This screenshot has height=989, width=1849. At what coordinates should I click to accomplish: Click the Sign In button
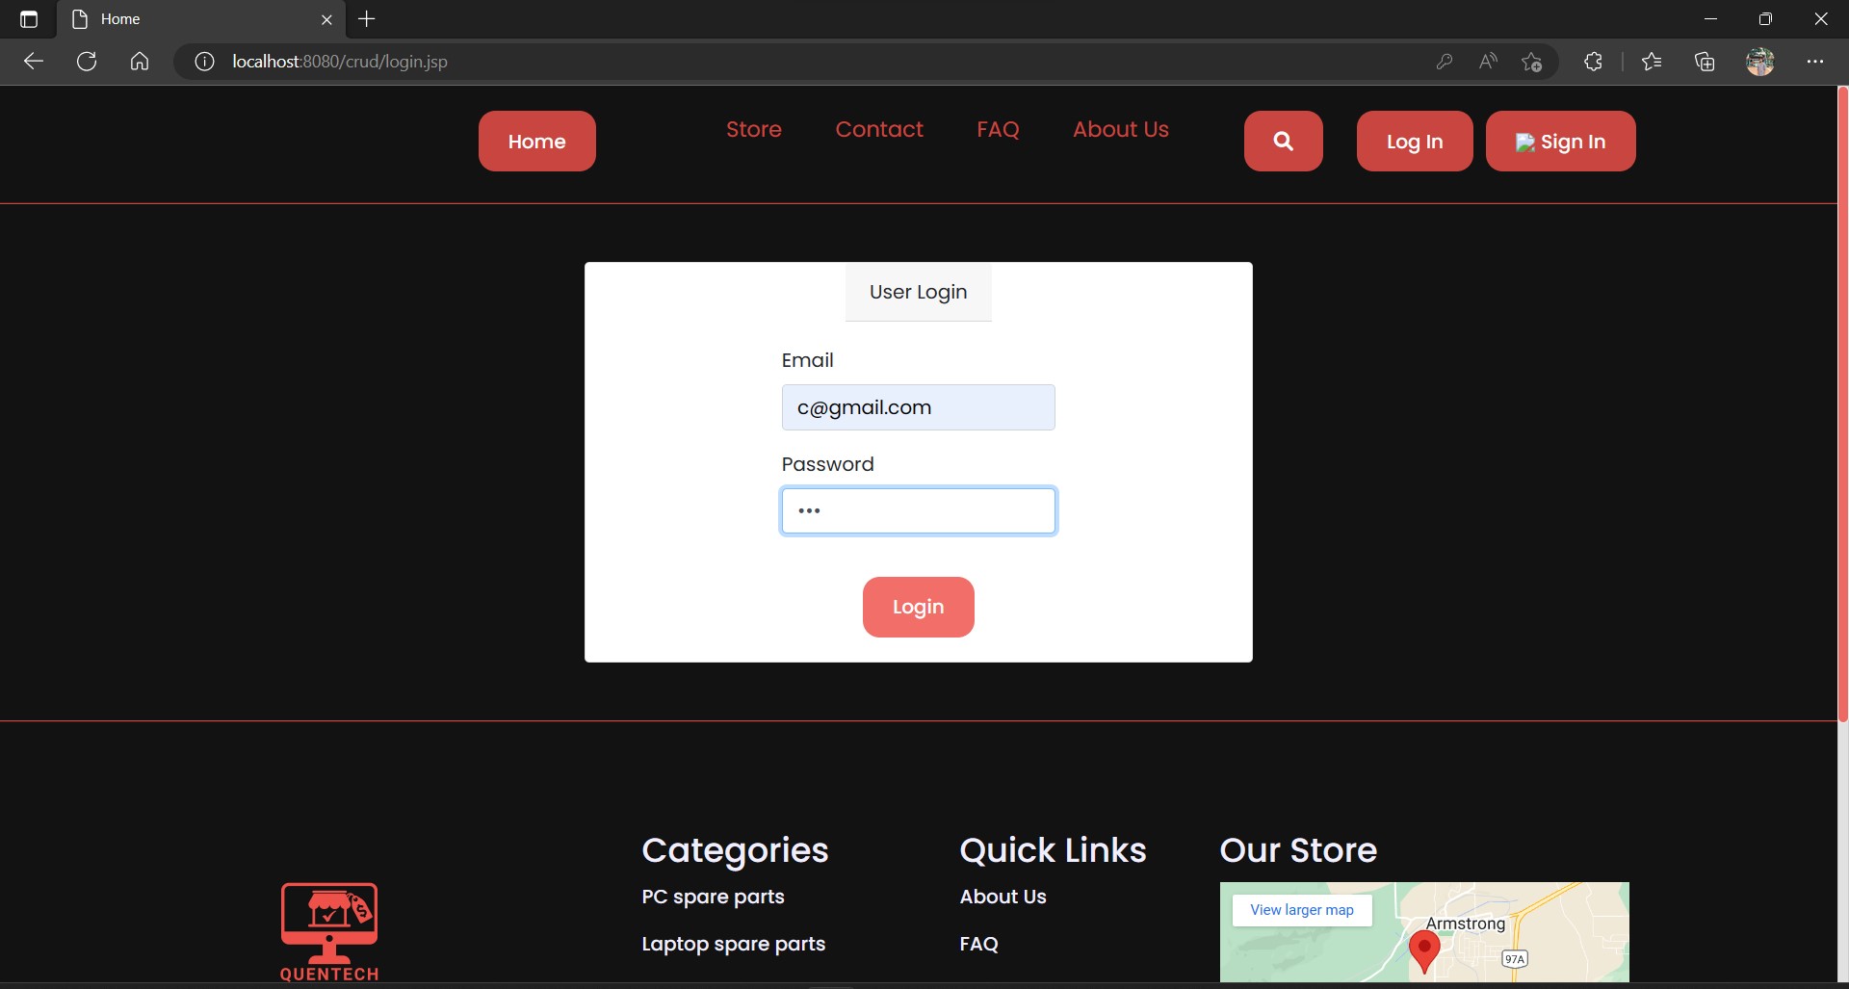1560,141
